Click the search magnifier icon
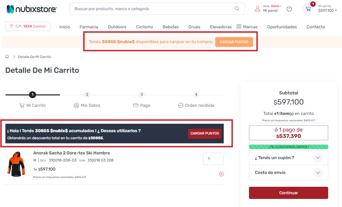Image resolution: width=342 pixels, height=207 pixels. [x=237, y=9]
